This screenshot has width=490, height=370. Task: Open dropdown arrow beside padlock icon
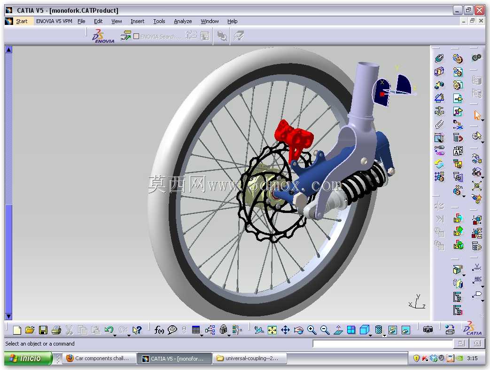(229, 335)
